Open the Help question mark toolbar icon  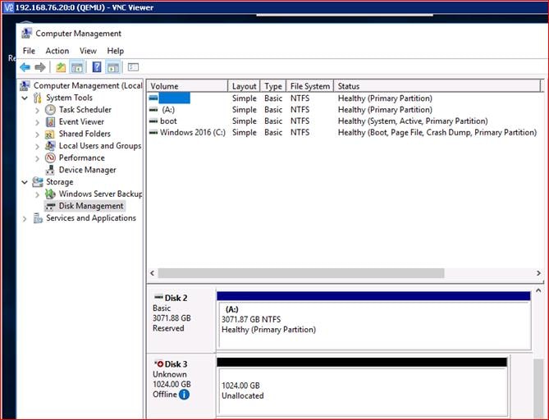[97, 66]
